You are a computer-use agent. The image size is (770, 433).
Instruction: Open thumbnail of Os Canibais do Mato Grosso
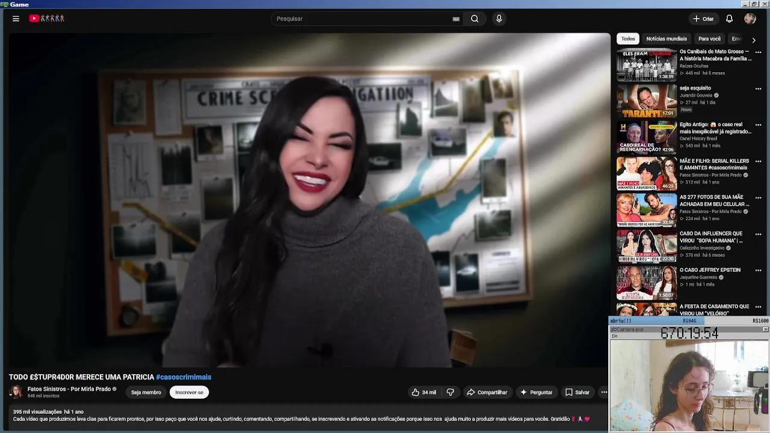pos(647,64)
